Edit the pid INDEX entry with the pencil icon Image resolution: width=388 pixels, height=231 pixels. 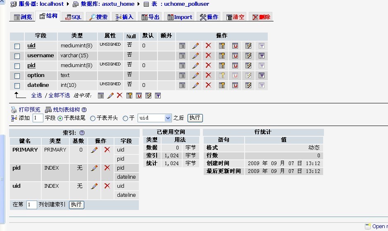pyautogui.click(x=94, y=168)
